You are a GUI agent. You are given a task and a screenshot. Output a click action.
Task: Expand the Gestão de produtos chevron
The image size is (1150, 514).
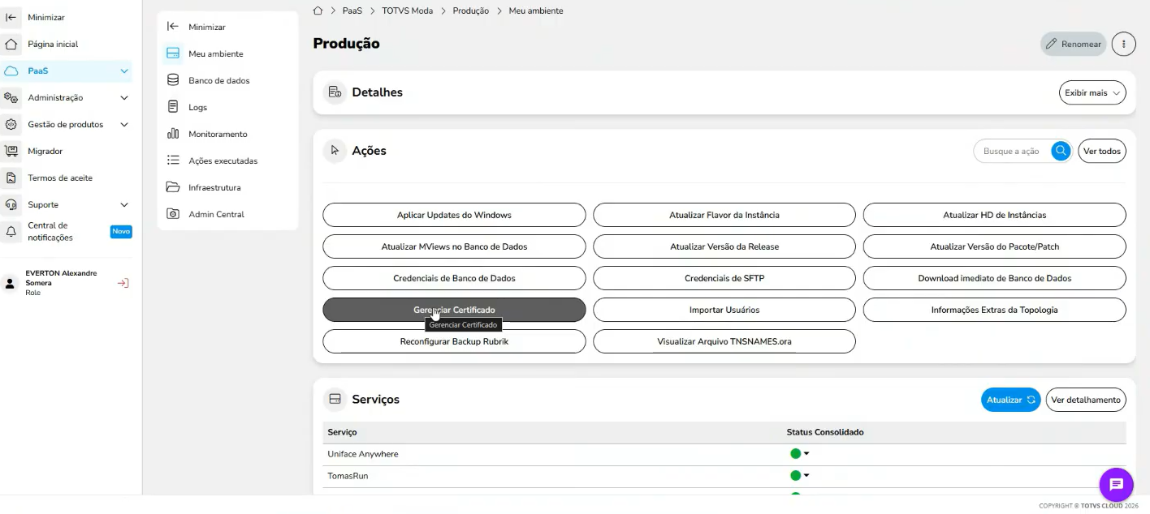click(x=124, y=124)
